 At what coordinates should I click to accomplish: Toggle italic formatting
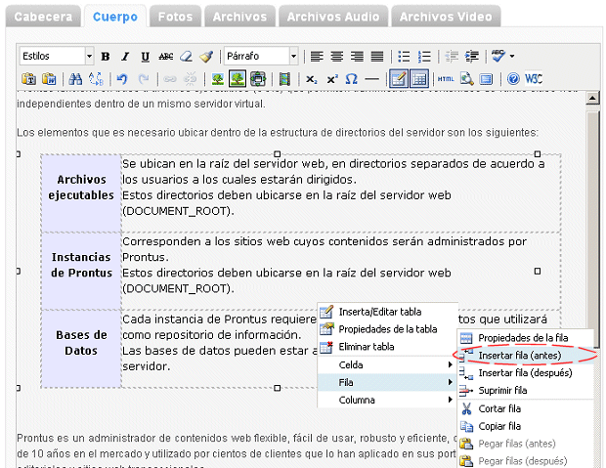(125, 57)
